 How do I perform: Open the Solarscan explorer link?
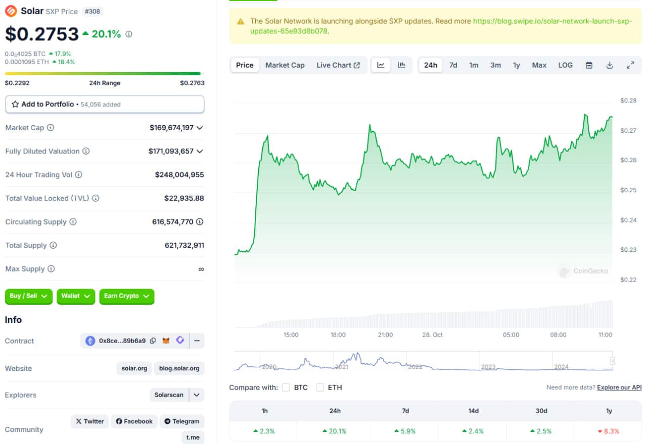click(169, 395)
